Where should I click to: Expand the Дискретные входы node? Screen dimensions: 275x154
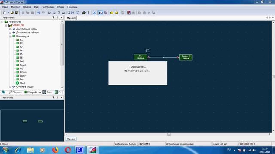tap(10, 29)
